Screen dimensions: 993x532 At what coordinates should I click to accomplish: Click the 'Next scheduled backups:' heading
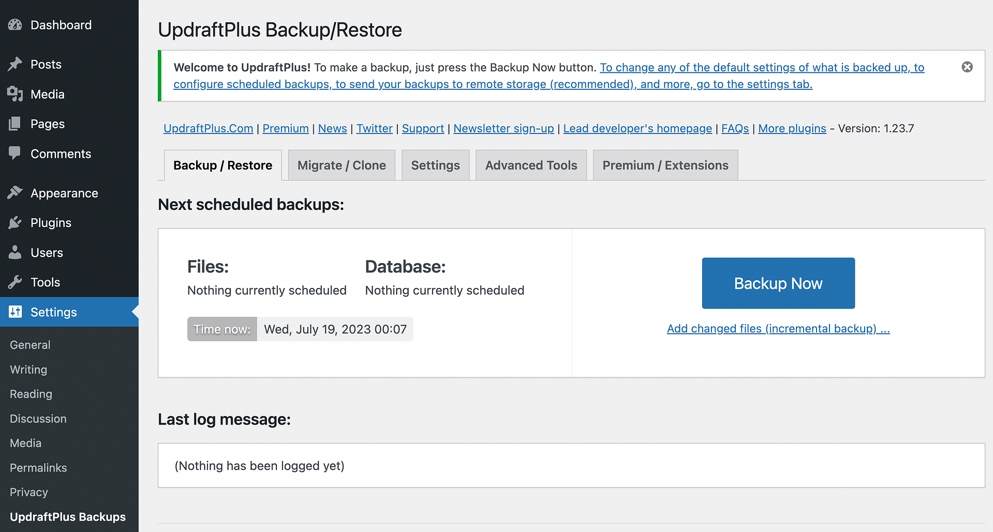[x=251, y=205]
